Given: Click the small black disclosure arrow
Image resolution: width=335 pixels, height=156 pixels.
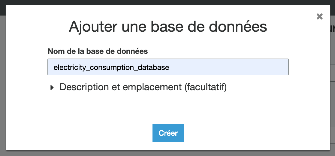Looking at the screenshot, I should coord(52,87).
